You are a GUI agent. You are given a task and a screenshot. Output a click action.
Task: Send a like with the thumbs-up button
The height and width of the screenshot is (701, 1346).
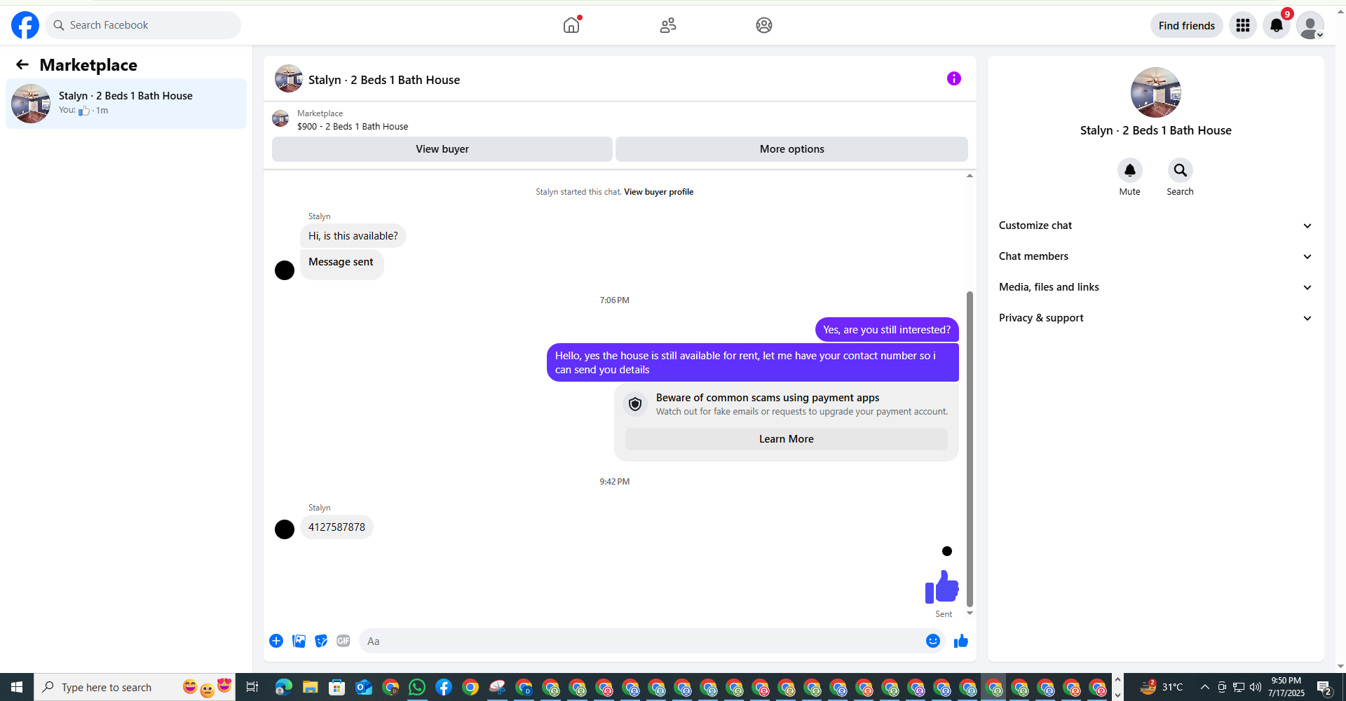click(961, 641)
